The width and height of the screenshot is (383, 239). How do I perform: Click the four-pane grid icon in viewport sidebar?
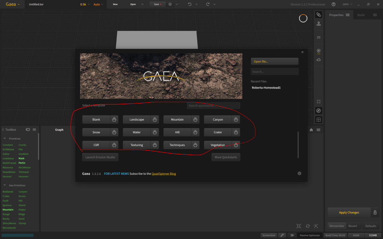pyautogui.click(x=319, y=120)
